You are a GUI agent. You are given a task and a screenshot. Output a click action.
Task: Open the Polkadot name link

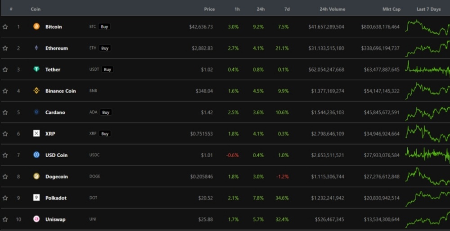coord(56,198)
